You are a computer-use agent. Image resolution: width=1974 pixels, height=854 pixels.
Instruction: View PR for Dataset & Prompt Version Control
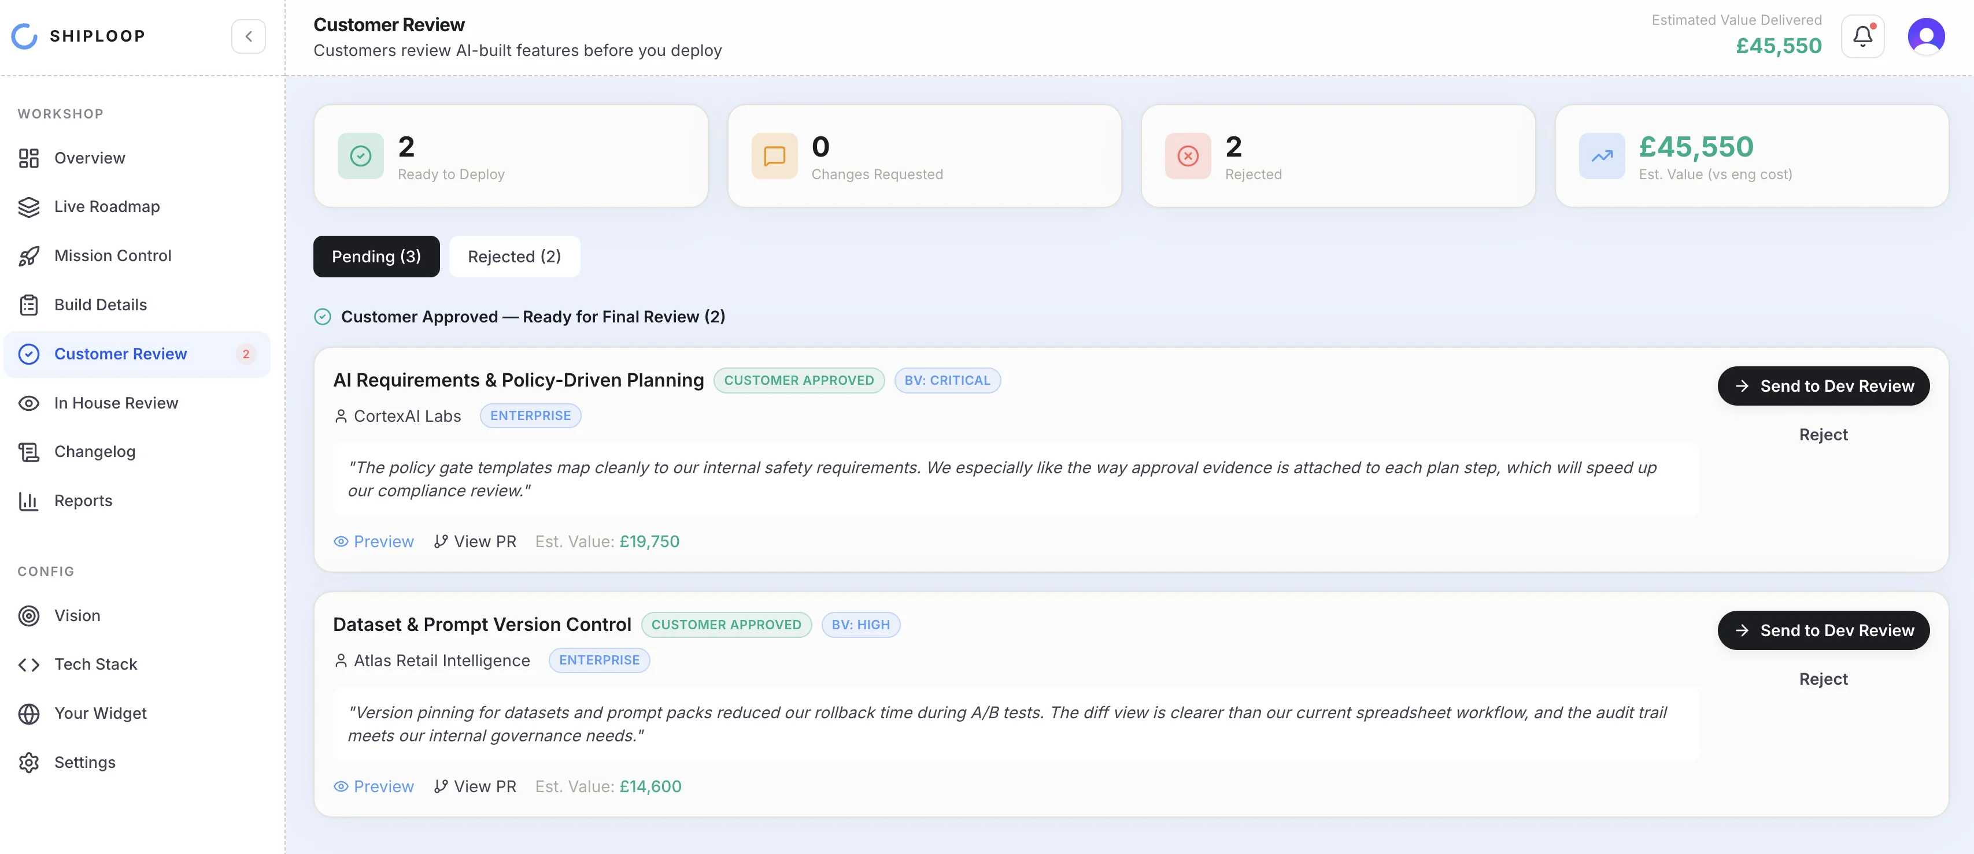click(475, 786)
